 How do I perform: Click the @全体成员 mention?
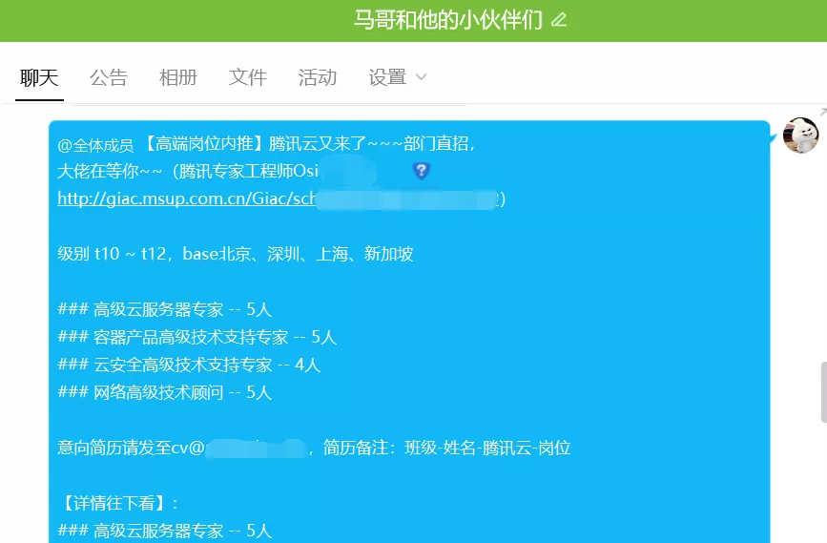click(x=95, y=144)
